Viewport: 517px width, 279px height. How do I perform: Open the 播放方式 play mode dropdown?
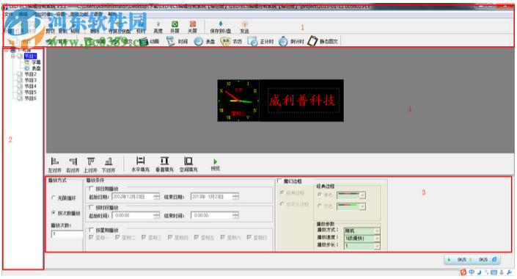(376, 231)
